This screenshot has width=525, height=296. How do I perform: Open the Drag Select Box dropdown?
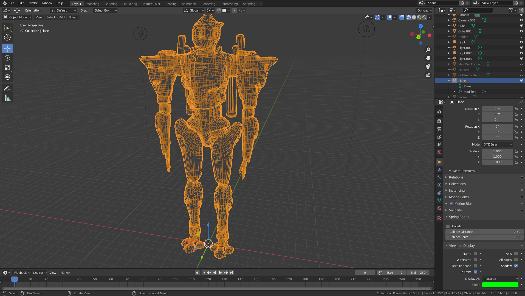pos(105,10)
